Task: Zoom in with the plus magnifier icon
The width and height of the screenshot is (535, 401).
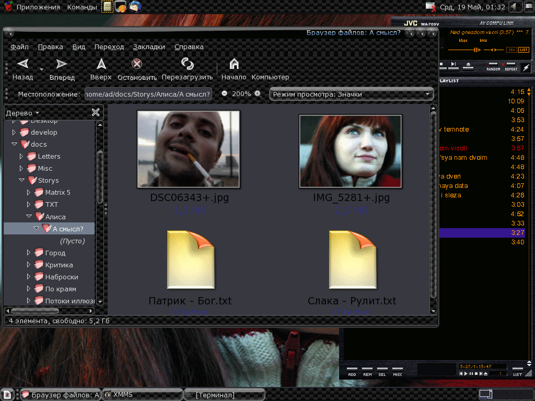Action: 257,93
